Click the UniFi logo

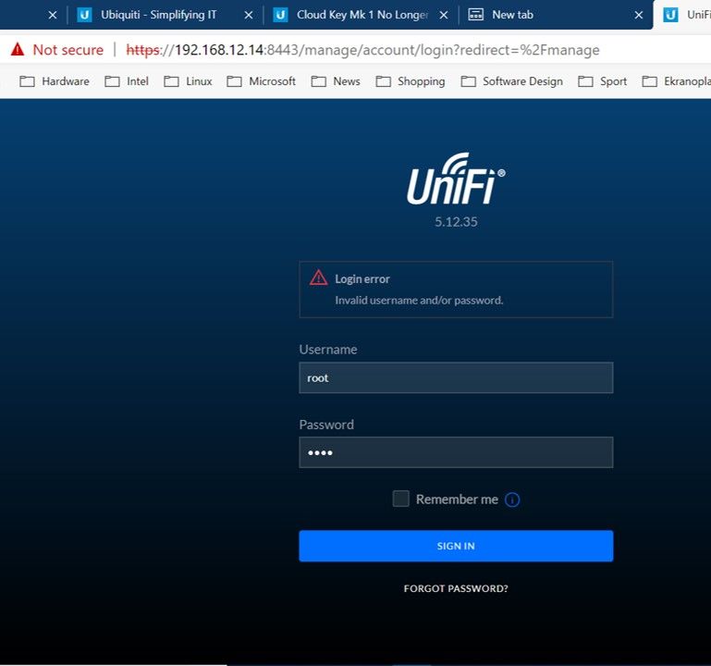pos(456,179)
